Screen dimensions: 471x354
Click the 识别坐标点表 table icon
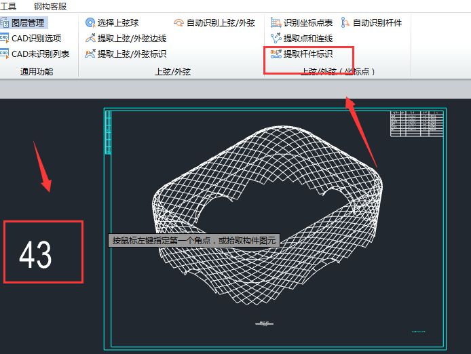pos(276,22)
